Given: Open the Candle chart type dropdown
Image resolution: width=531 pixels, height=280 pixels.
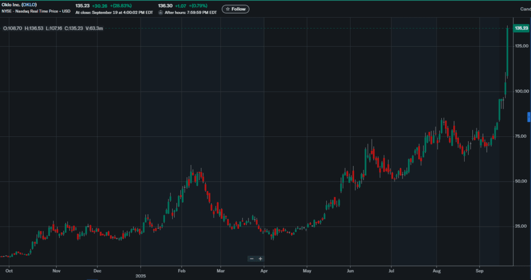Looking at the screenshot, I should point(525,9).
